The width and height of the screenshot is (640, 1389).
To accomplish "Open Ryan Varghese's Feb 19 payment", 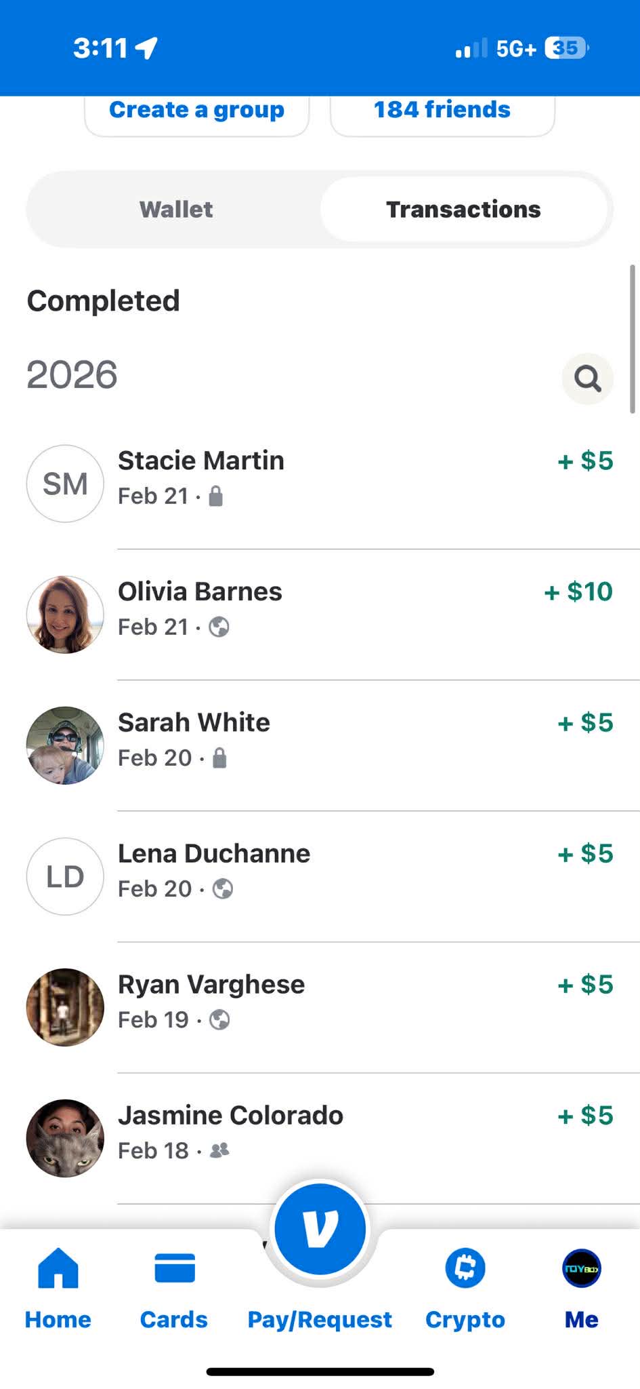I will (x=366, y=1001).
